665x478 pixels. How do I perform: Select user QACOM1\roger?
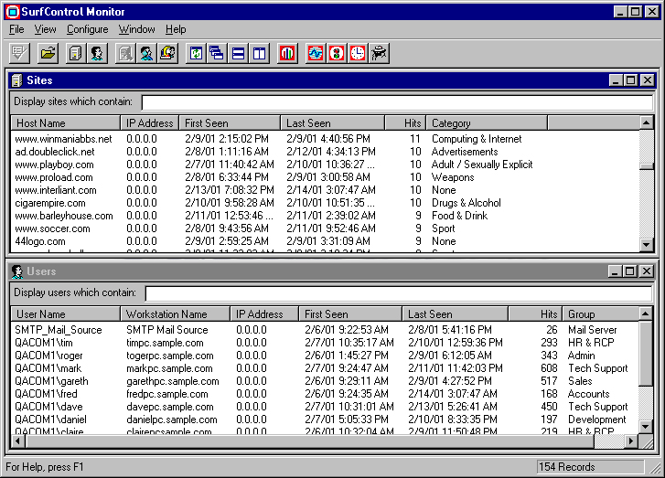(x=325, y=356)
